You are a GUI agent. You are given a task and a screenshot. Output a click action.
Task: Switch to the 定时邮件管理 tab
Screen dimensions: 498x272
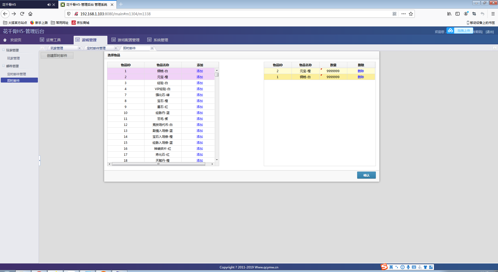pos(96,48)
